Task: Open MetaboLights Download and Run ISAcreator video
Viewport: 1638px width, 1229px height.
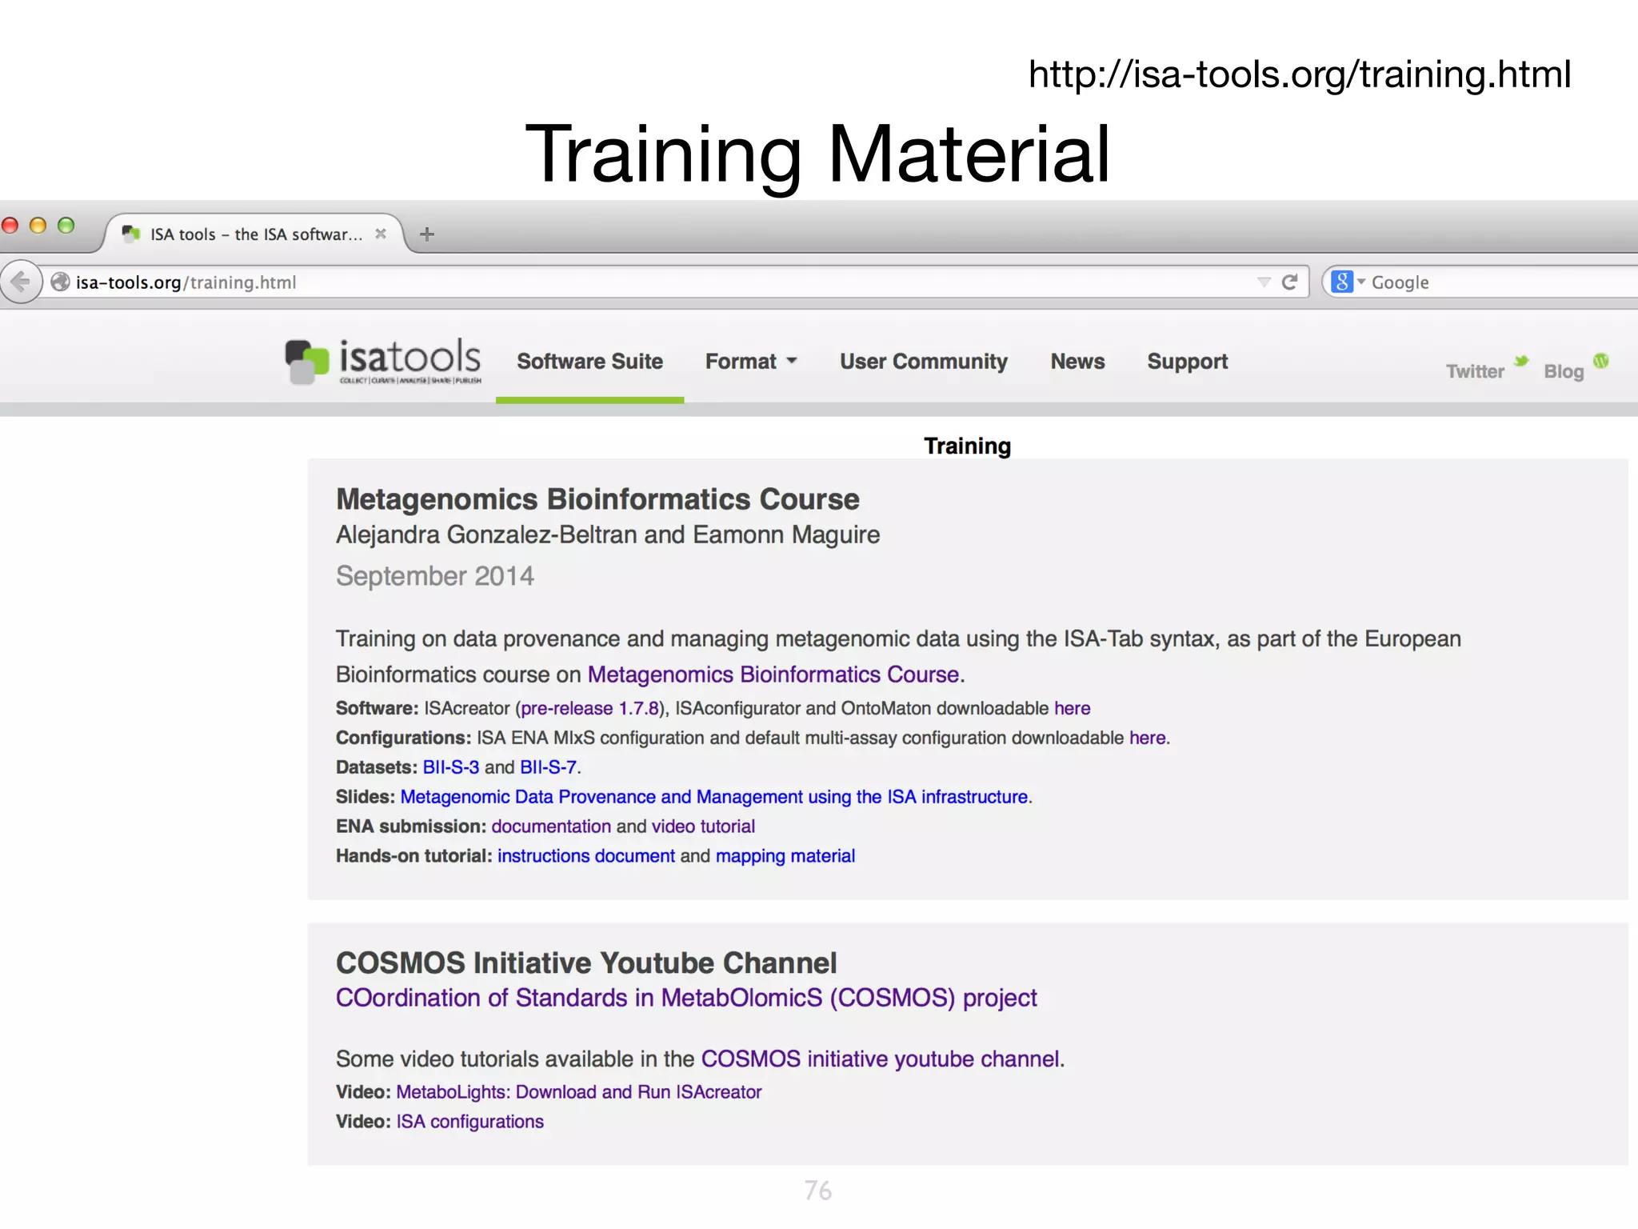Action: (579, 1092)
